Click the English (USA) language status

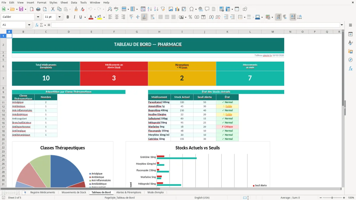pyautogui.click(x=202, y=198)
